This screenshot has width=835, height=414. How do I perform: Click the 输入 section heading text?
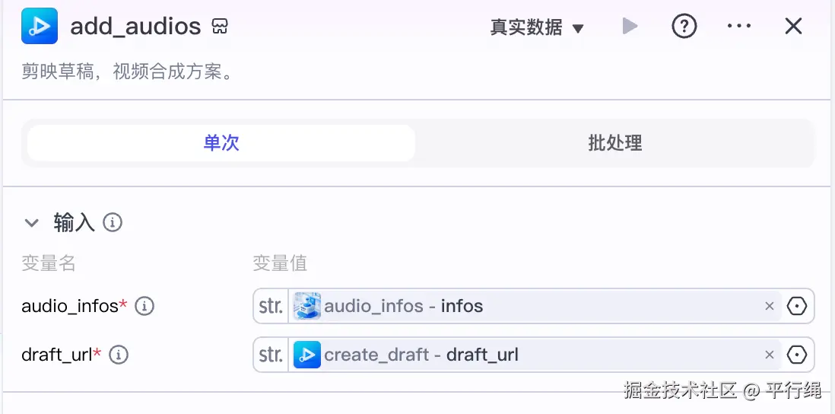point(74,222)
